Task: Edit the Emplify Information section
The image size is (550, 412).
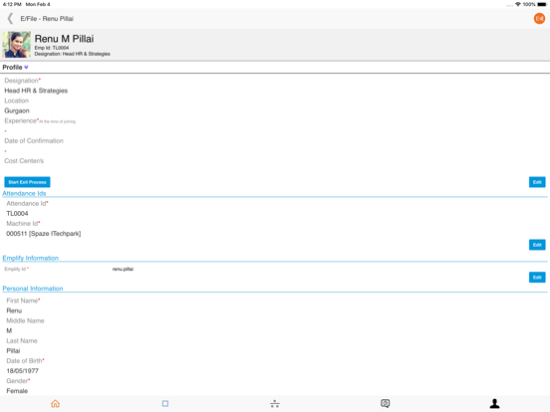Action: pos(537,278)
